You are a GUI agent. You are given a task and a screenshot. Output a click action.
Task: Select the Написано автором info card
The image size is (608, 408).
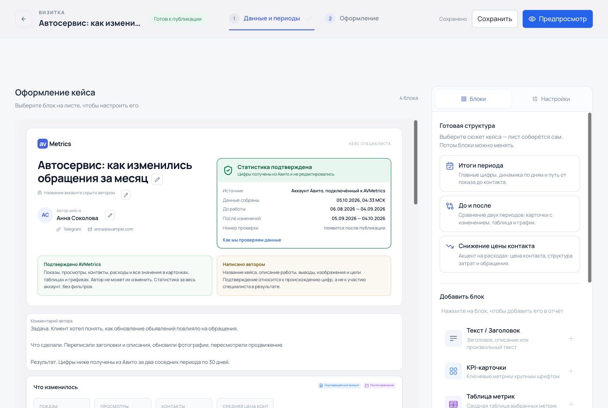click(x=304, y=275)
